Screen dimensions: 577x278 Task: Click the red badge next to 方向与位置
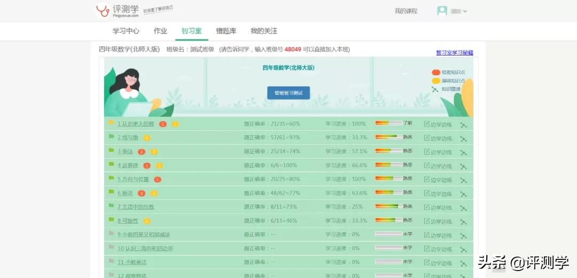point(158,179)
